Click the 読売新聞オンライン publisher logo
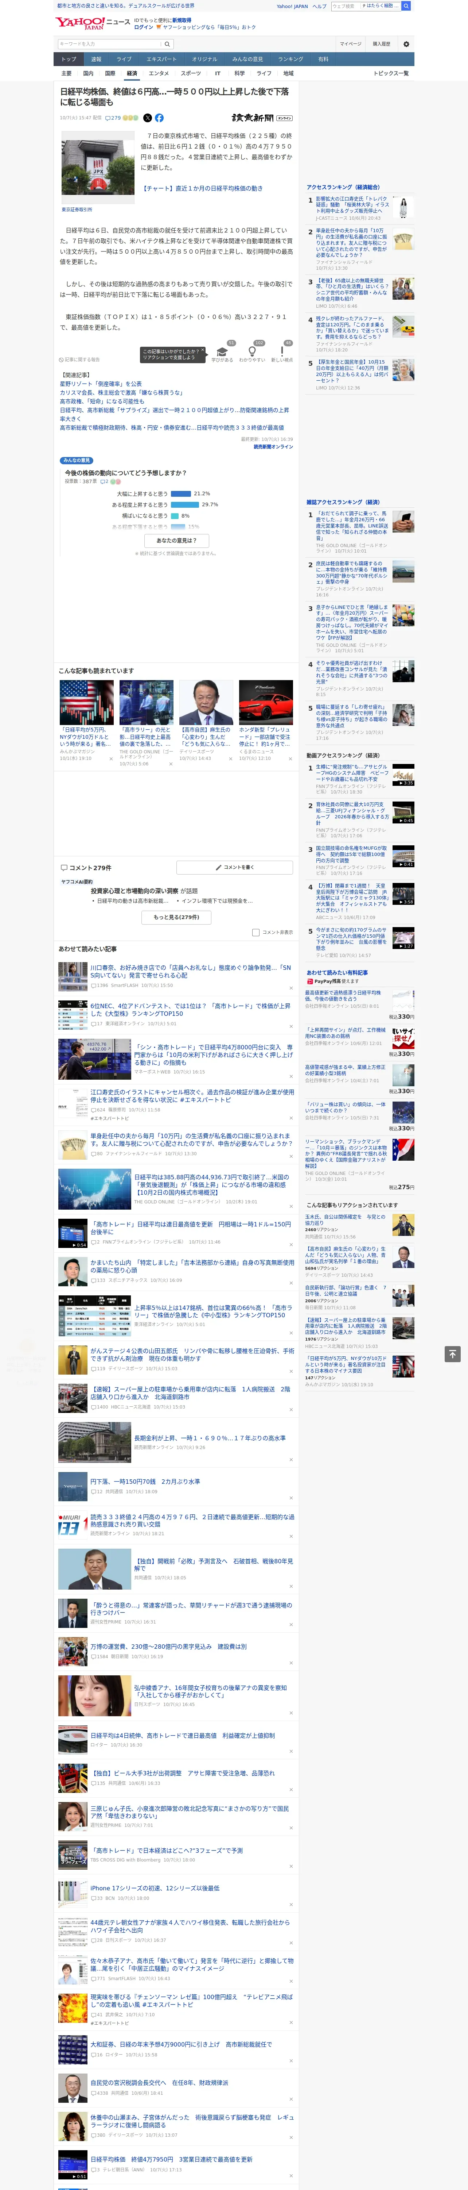Viewport: 468px width, 2190px height. [262, 118]
